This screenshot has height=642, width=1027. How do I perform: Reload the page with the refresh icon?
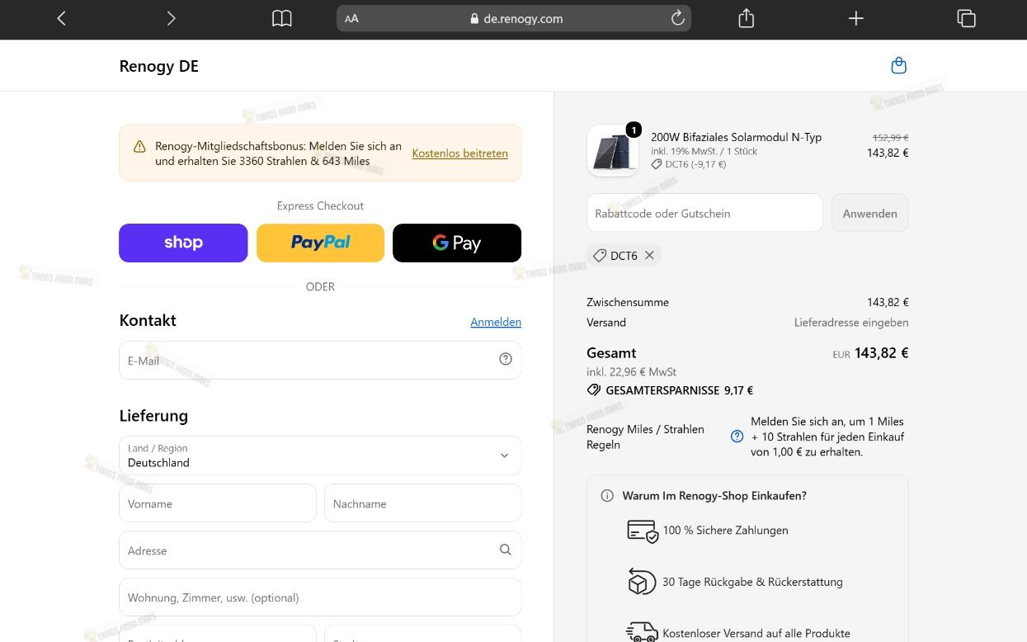pyautogui.click(x=678, y=18)
